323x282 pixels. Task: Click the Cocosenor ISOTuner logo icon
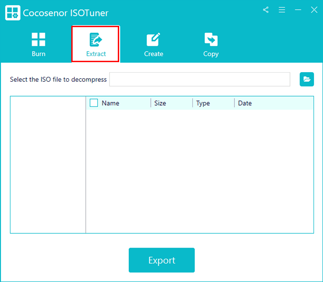13,13
